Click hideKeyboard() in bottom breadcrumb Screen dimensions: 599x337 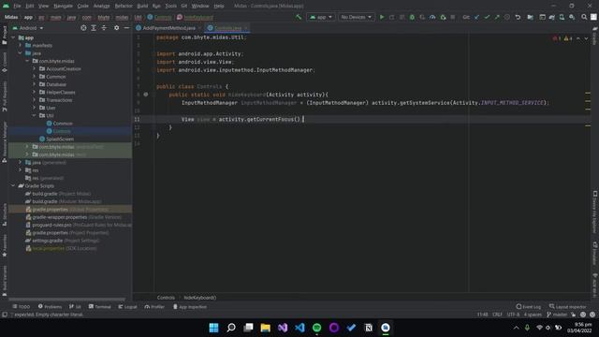pyautogui.click(x=199, y=298)
